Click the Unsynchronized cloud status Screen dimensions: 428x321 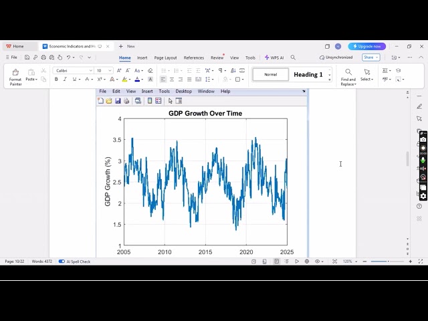tap(336, 58)
